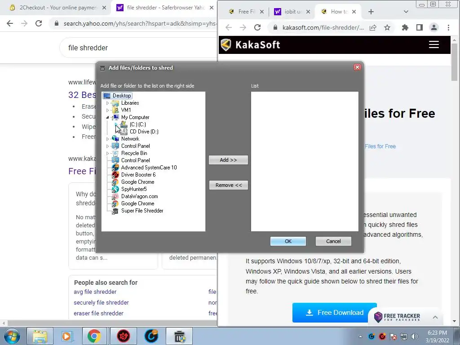
Task: Click the volume speaker tray icon
Action: [415, 336]
